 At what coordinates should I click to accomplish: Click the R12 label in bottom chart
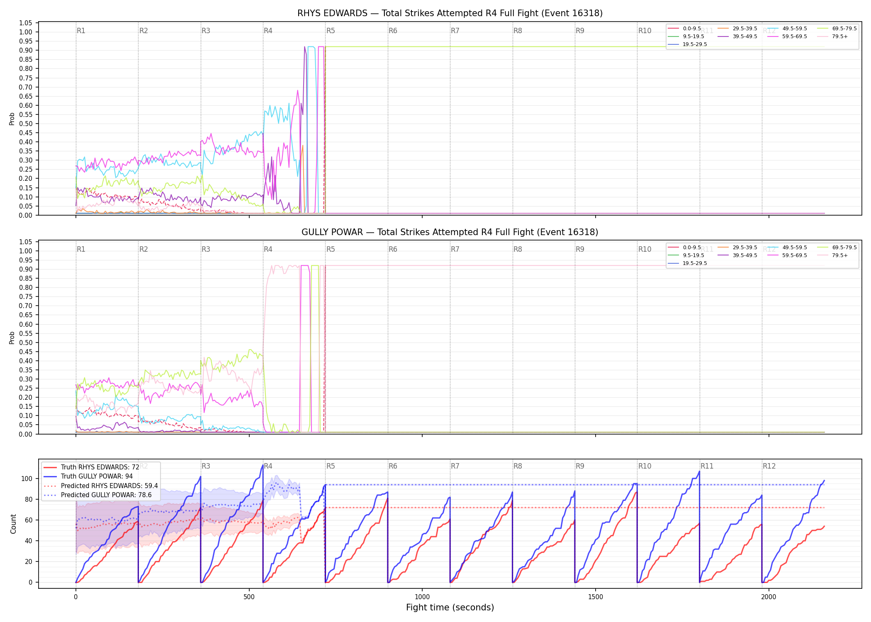[769, 466]
